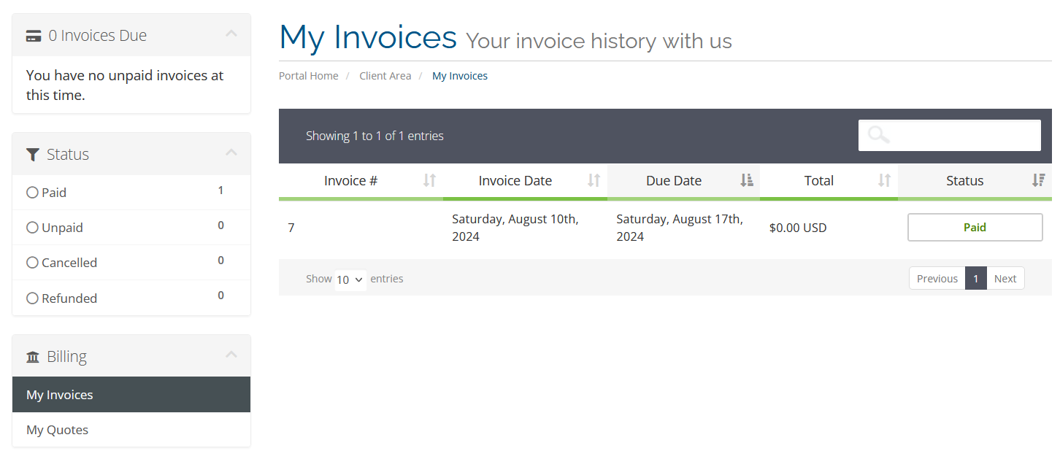The image size is (1060, 459).
Task: Select the Refunded status radio option
Action: (x=32, y=298)
